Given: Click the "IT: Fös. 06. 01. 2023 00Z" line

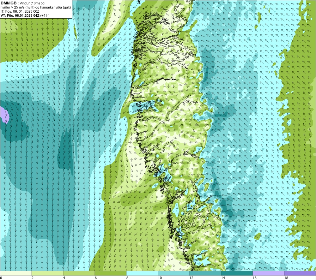Looking at the screenshot, I should pyautogui.click(x=20, y=11).
